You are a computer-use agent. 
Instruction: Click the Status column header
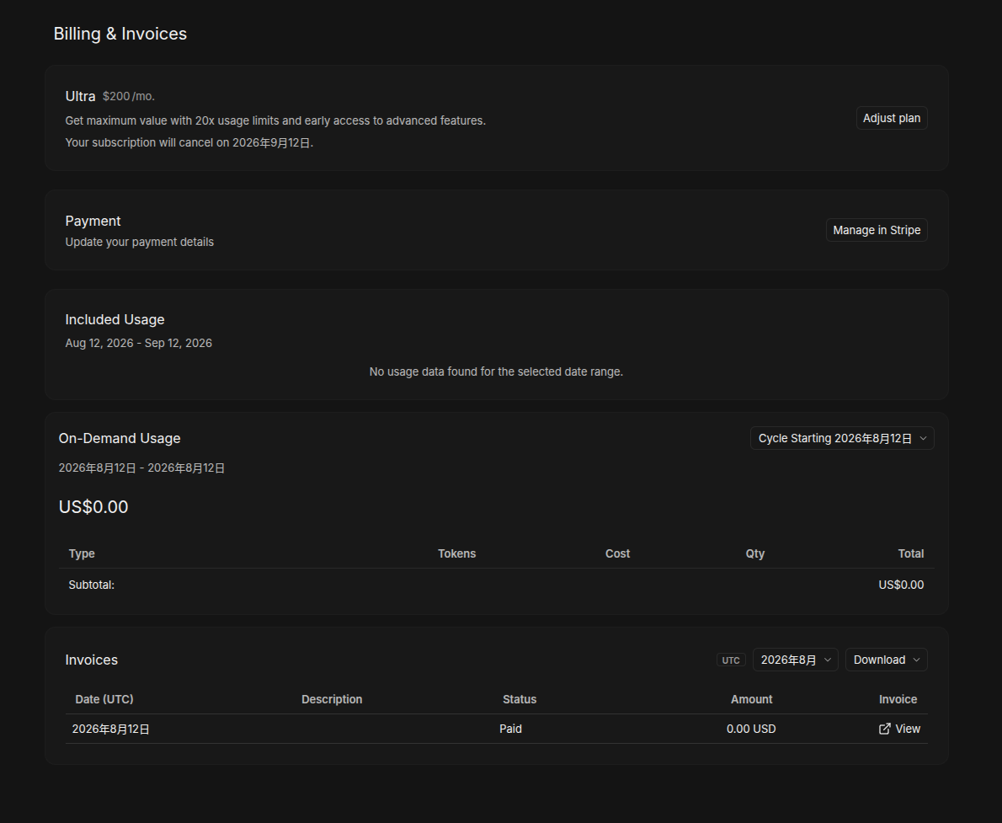coord(520,699)
